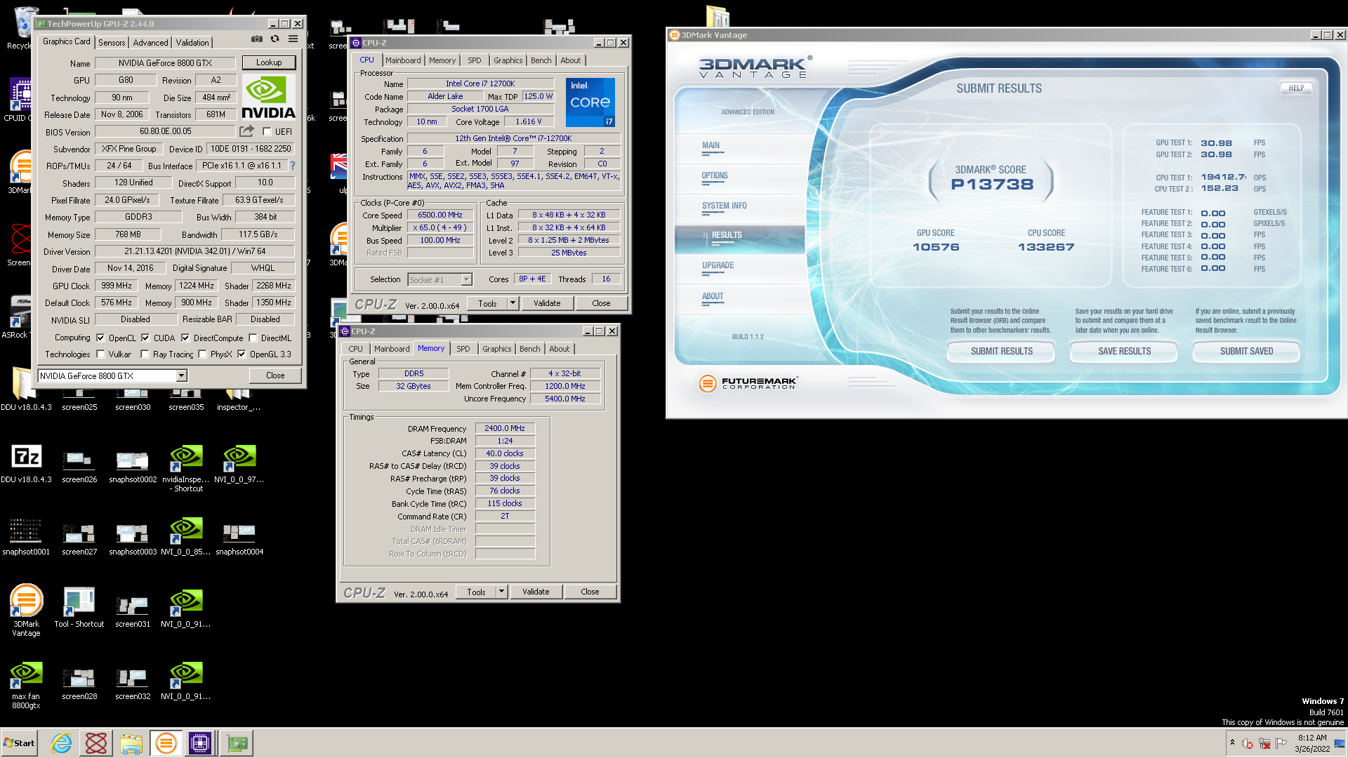The width and height of the screenshot is (1348, 758).
Task: Select the 7z archive DDU v18.0.4.3 icon
Action: 26,463
